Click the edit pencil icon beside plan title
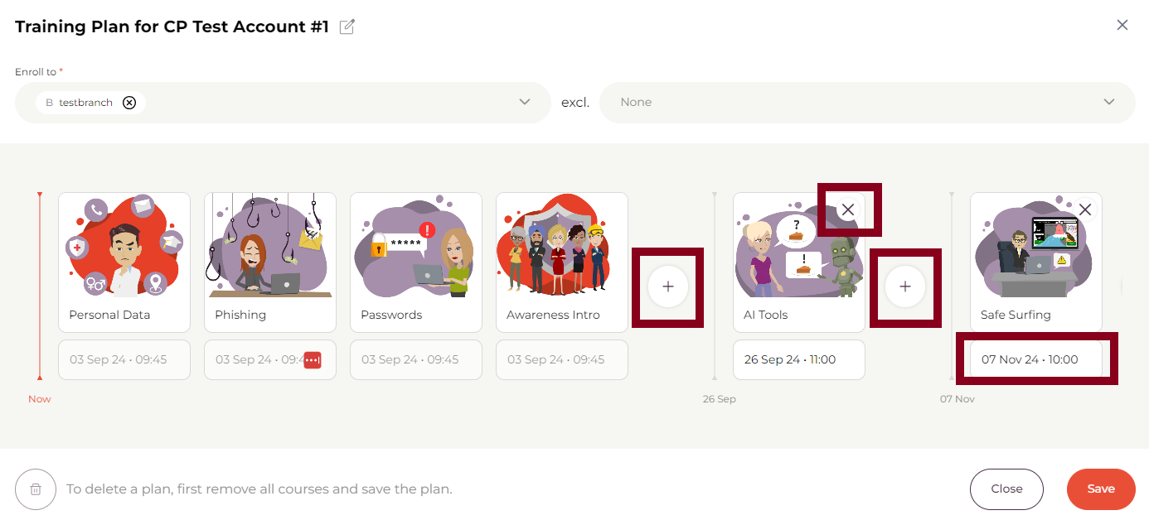 (347, 26)
